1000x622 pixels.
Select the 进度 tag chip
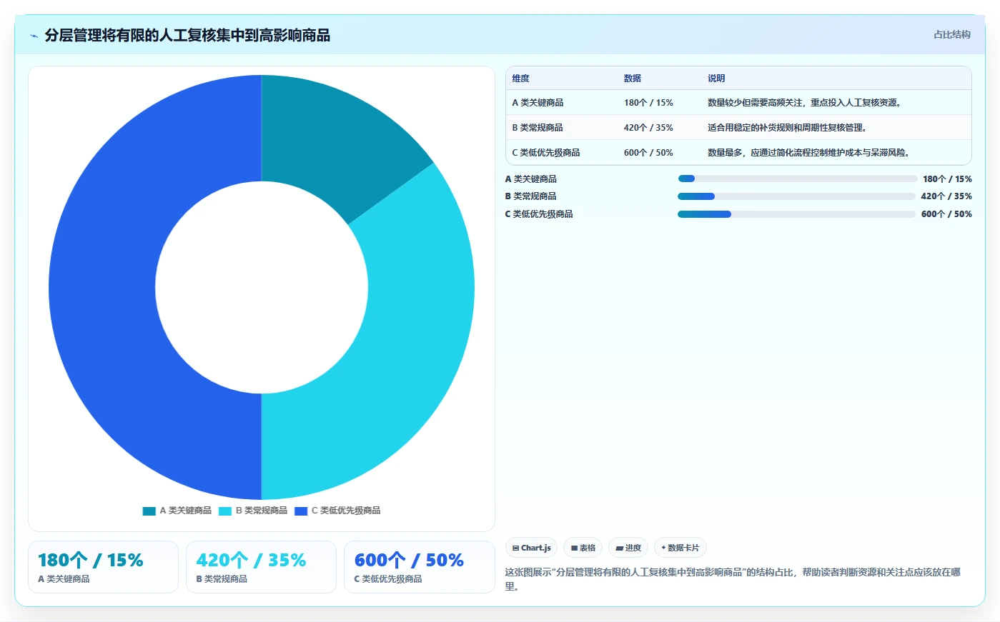pos(628,548)
